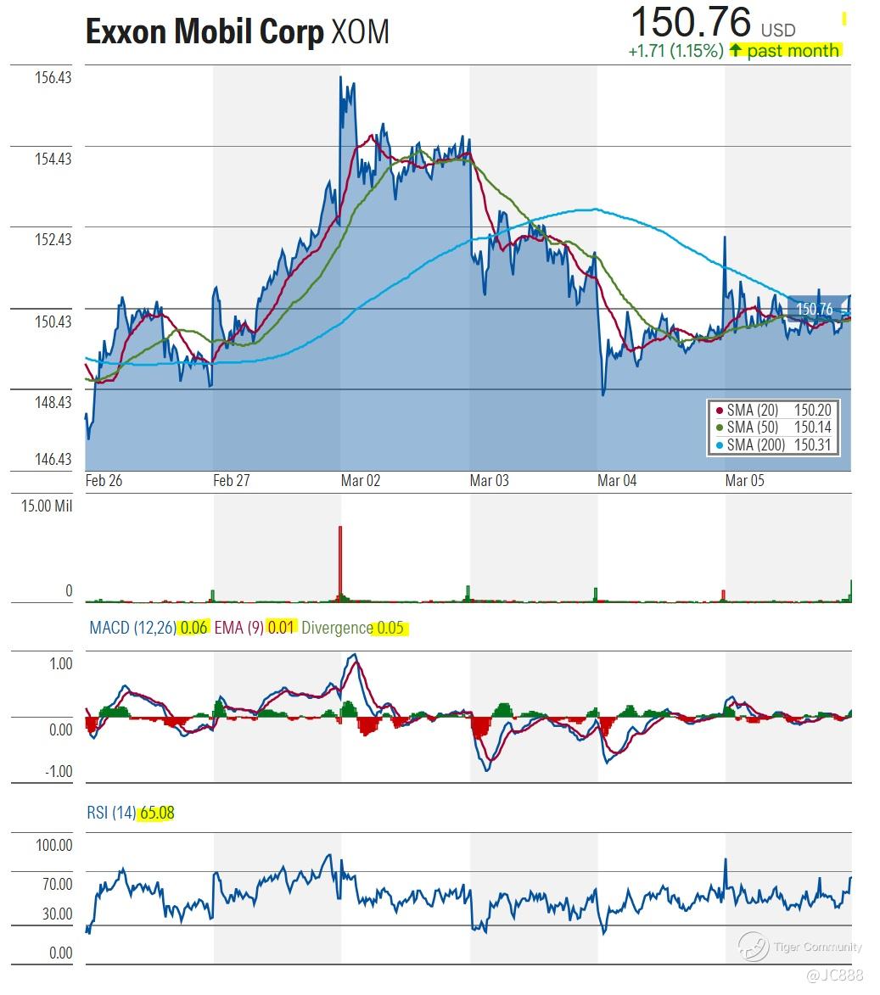This screenshot has width=880, height=995.
Task: Click the SMA (200) blue legend dot
Action: pos(720,445)
